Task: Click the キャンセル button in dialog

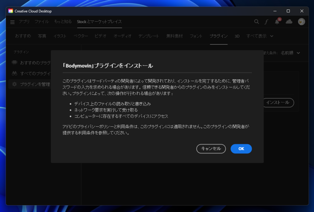Action: click(x=211, y=149)
